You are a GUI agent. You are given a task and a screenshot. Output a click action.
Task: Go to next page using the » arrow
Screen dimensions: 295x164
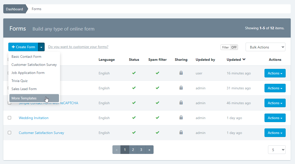click(149, 150)
